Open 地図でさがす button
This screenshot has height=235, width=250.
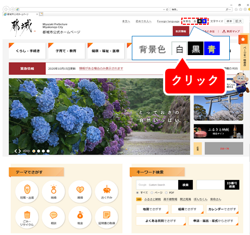[152, 209]
